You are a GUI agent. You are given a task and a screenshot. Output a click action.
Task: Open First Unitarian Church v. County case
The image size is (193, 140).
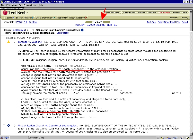47,126
